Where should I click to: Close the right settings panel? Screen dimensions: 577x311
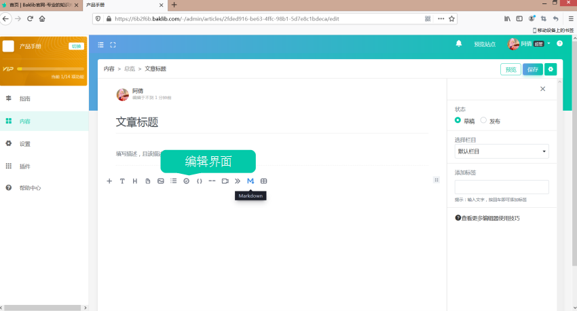point(543,89)
